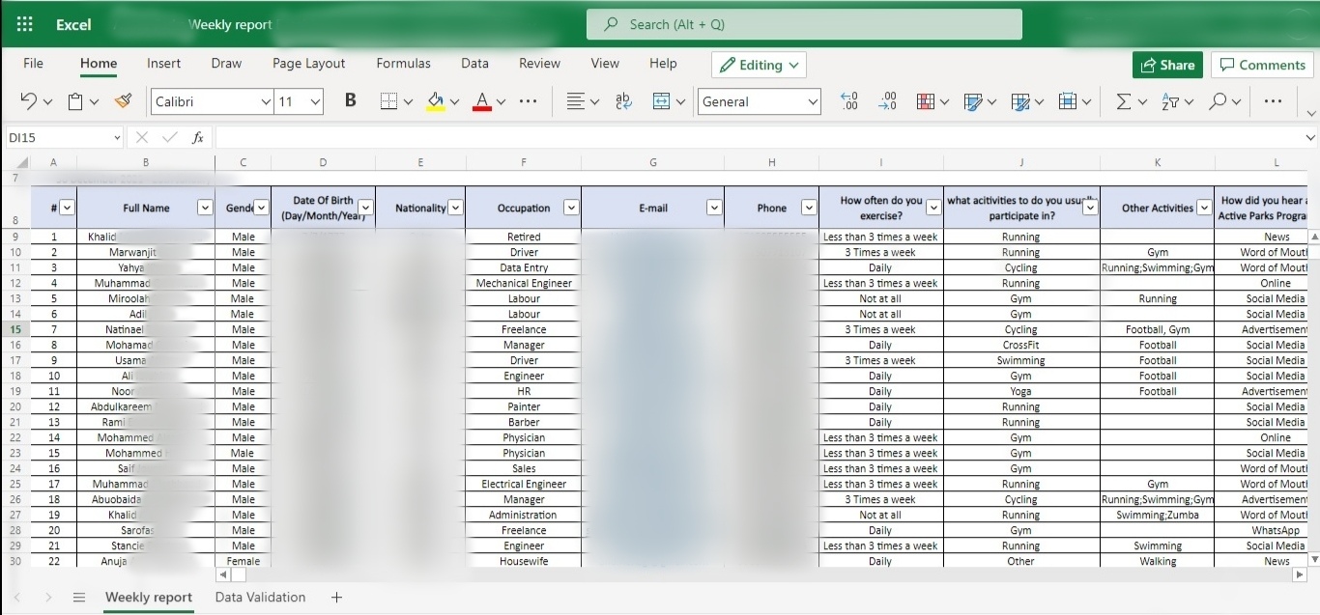
Task: Select the Weekly report sheet tab
Action: [149, 598]
